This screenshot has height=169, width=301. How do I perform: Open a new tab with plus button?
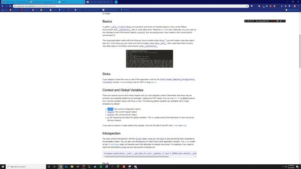tap(116, 2)
